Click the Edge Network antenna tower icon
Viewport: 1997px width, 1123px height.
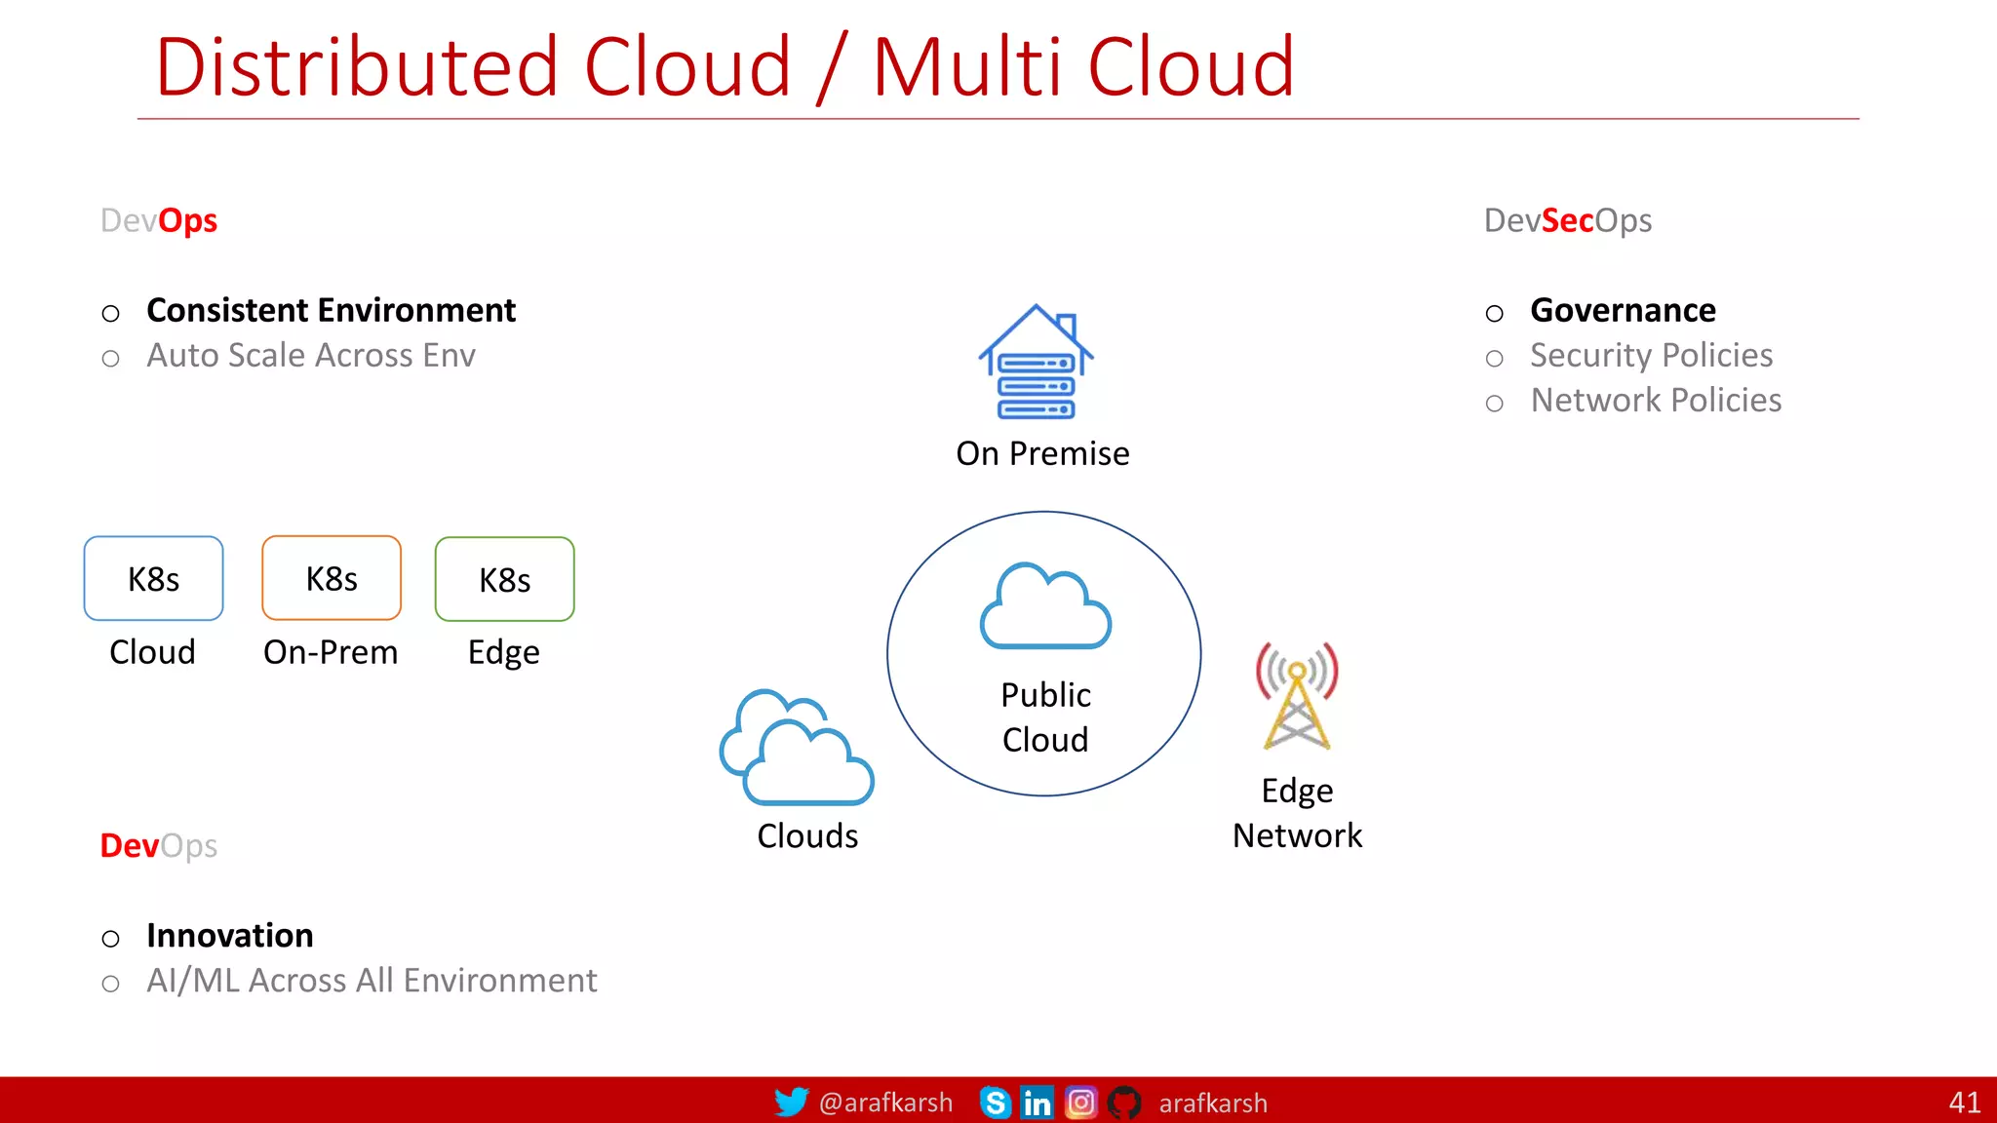[x=1297, y=695]
